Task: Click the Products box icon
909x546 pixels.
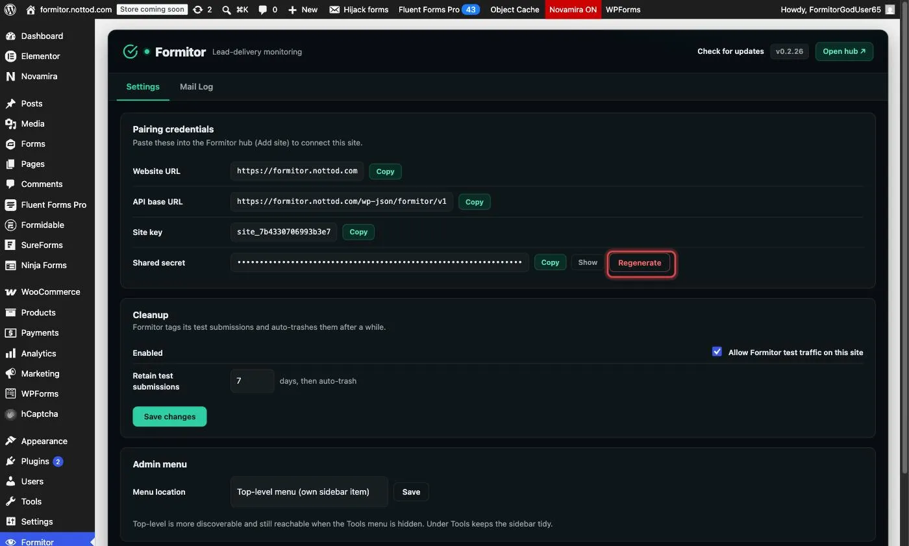Action: click(10, 312)
